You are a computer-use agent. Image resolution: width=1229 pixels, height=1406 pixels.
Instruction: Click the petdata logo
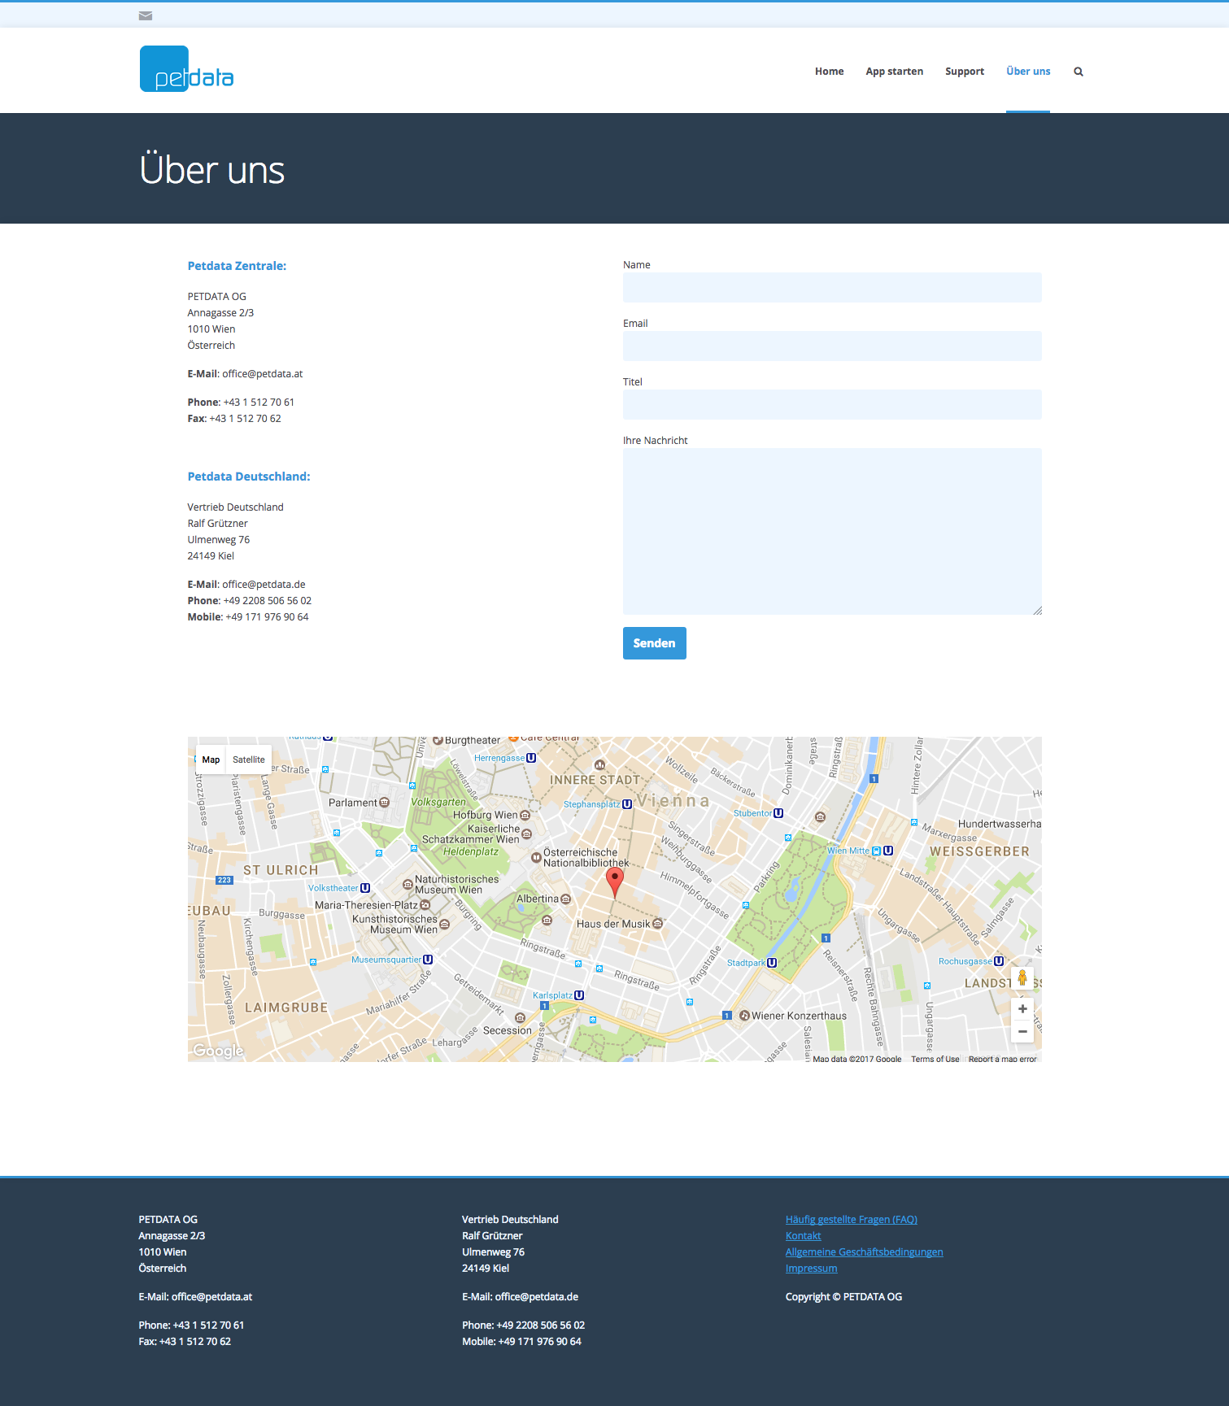tap(187, 70)
